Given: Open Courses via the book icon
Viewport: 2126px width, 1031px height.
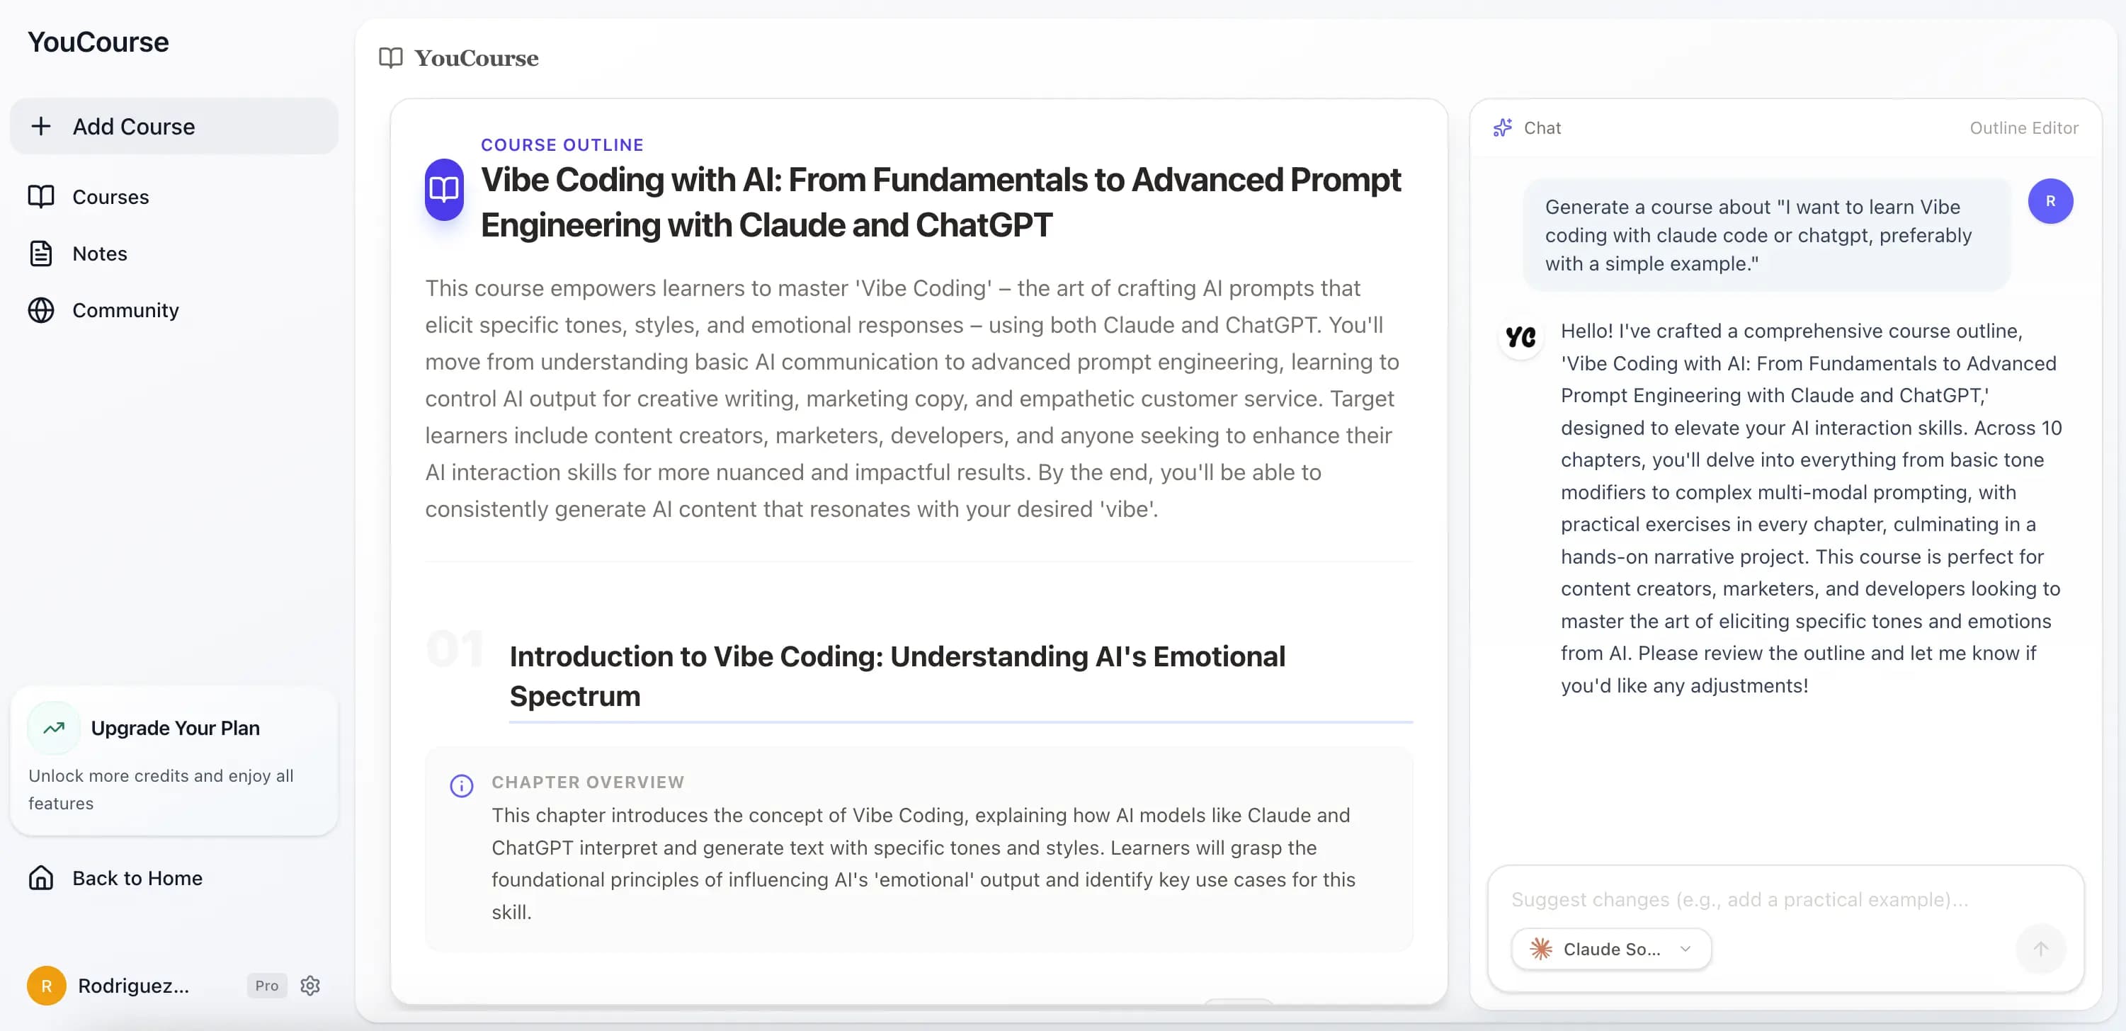Looking at the screenshot, I should pos(40,196).
